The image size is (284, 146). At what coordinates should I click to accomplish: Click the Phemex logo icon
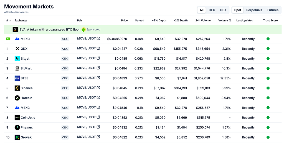click(x=17, y=127)
